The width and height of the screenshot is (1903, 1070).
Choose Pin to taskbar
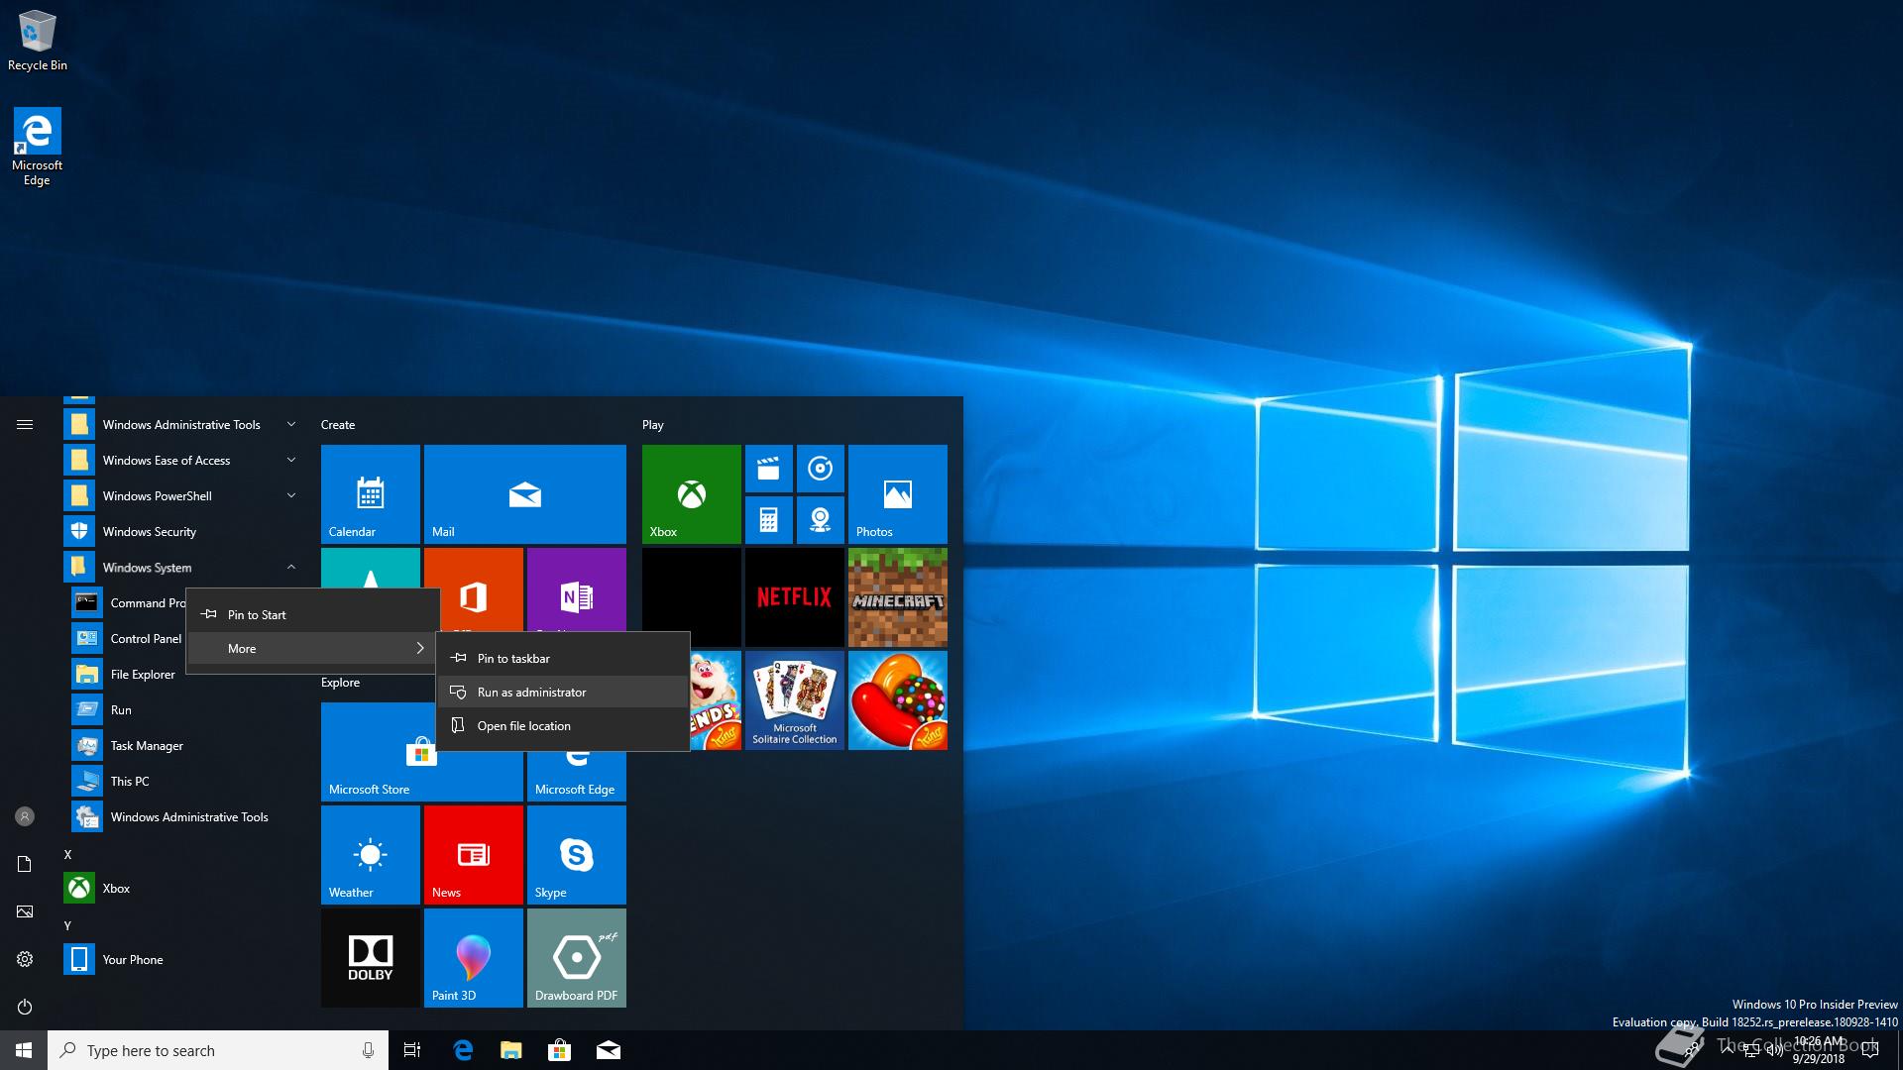pos(563,658)
